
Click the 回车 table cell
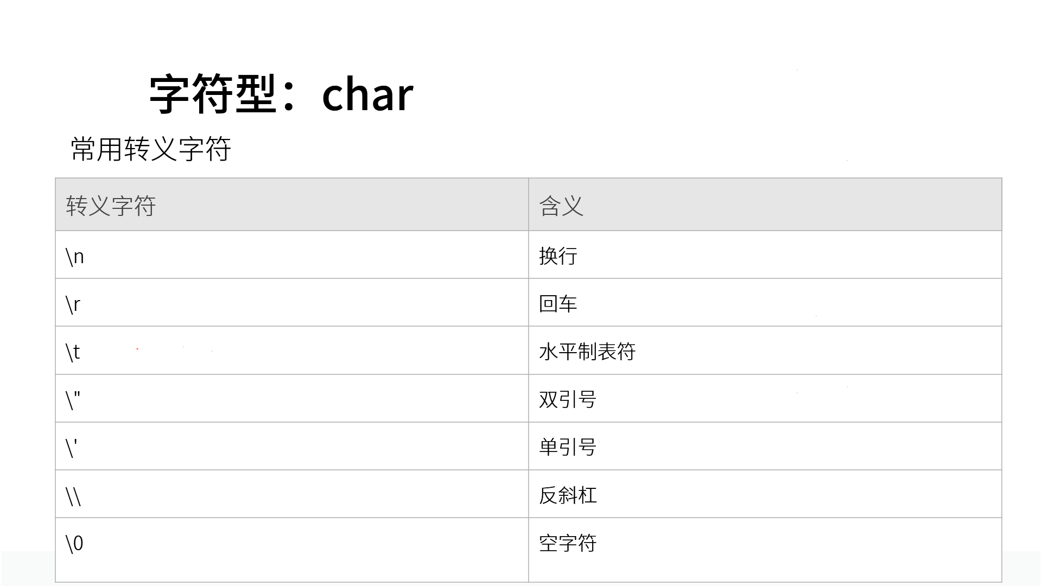click(x=765, y=303)
